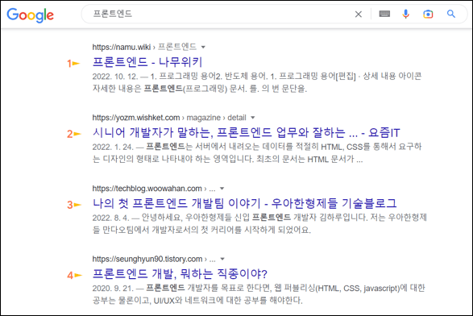Viewport: 473px width, 316px height.
Task: Open 프론트엔드 개발, 뭐하는 직종이야? result
Action: pos(180,274)
